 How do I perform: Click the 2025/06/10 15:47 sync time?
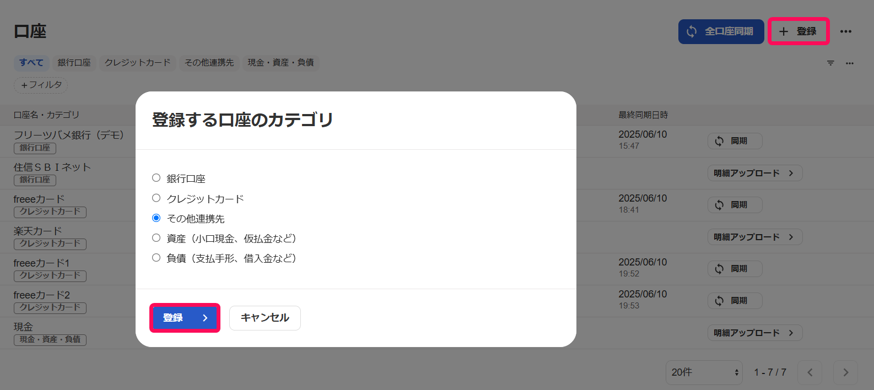pyautogui.click(x=643, y=140)
